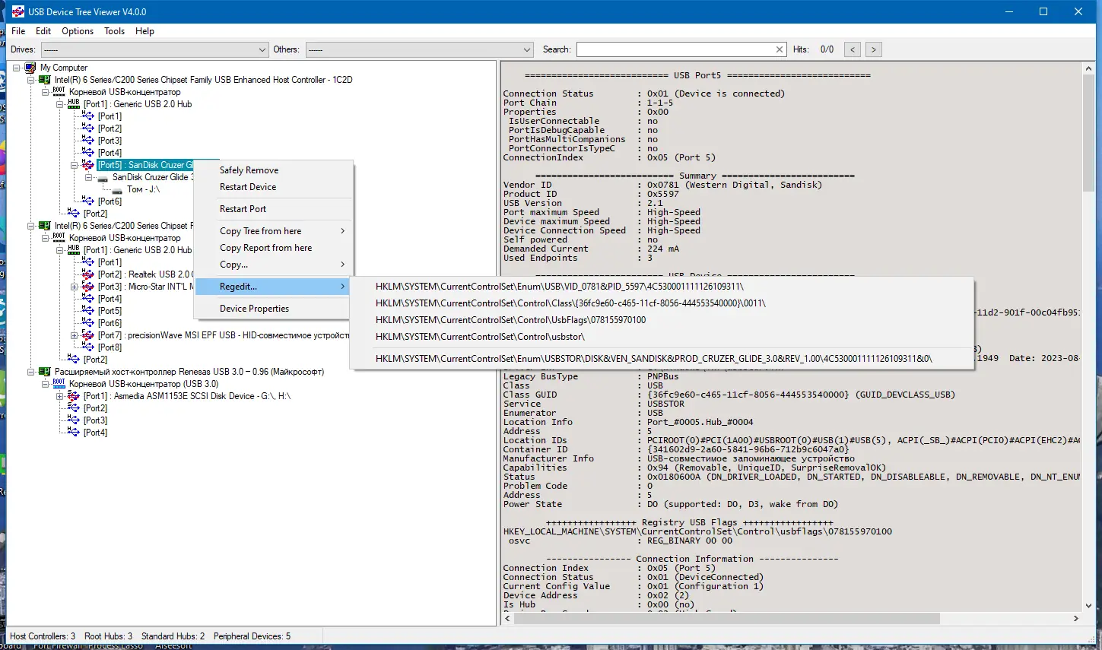The width and height of the screenshot is (1102, 650).
Task: Click the USB icon beside [Port4] under USB 3.0 hub
Action: (x=74, y=433)
